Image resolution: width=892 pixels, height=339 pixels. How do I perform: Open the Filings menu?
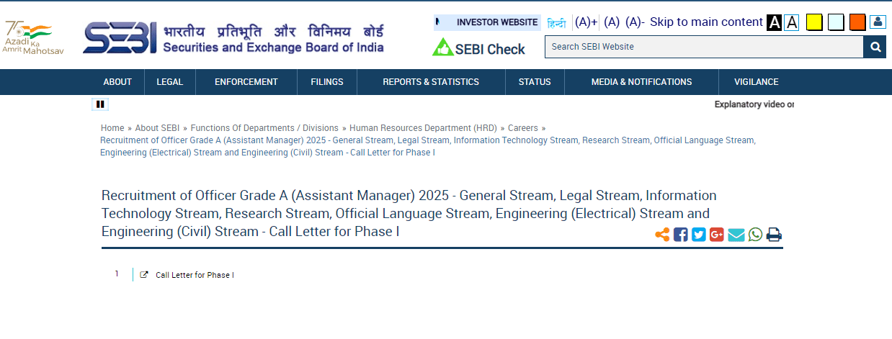(326, 82)
